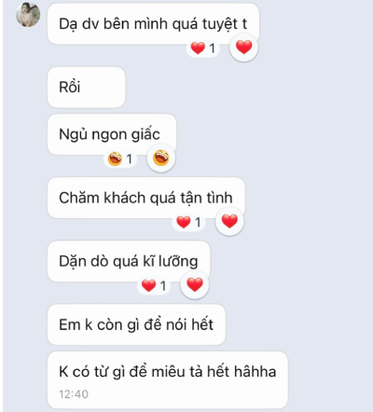Select the message 'Rồi'
Screen dimensions: 373x412
pyautogui.click(x=86, y=88)
